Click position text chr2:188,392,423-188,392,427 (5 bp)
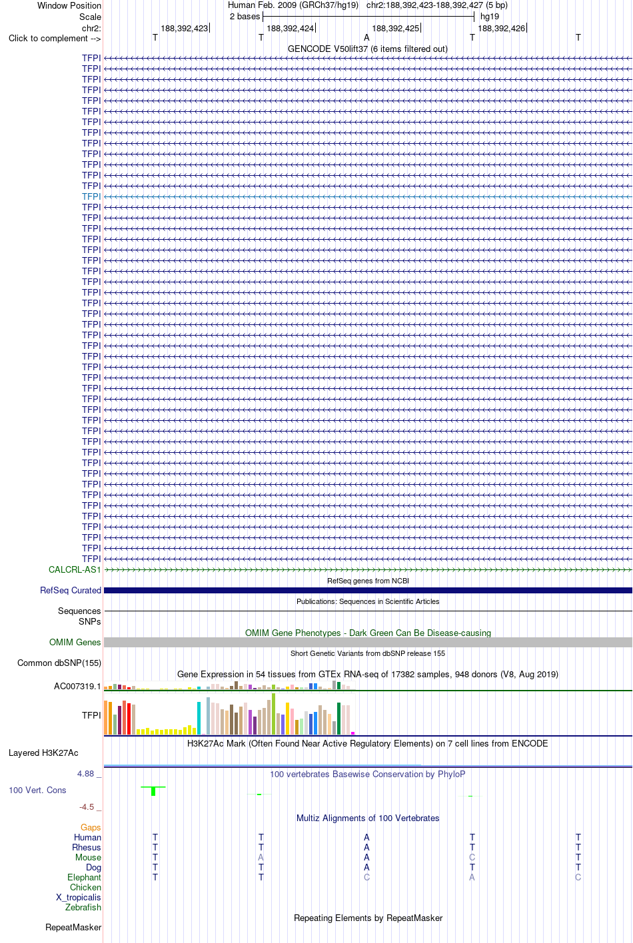The width and height of the screenshot is (633, 943). pyautogui.click(x=437, y=5)
